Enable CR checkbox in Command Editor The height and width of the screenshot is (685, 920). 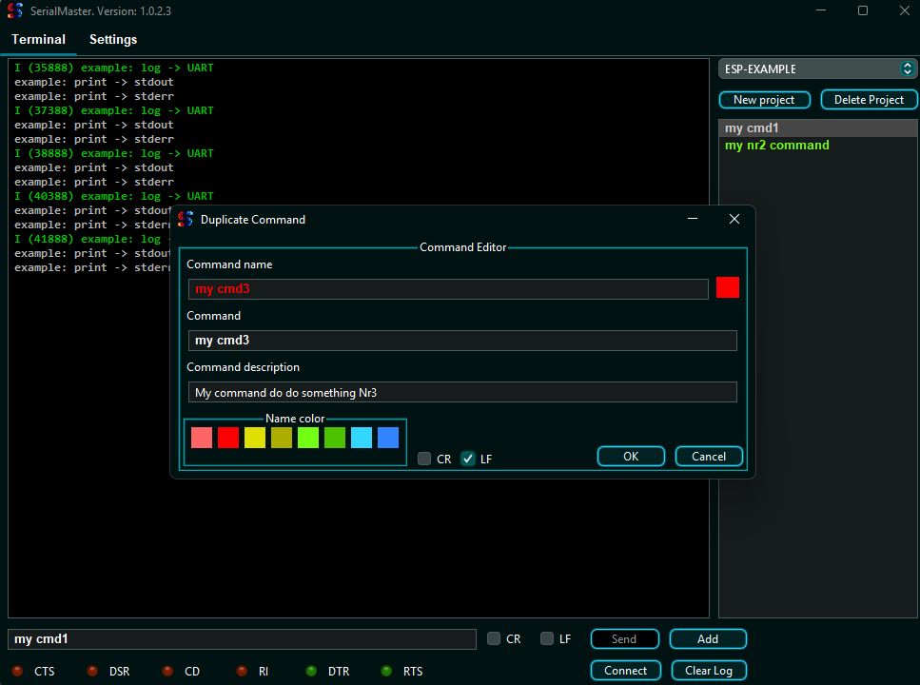coord(424,459)
